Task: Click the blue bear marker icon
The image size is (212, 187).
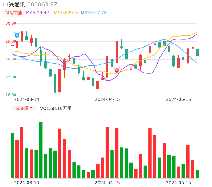Action: click(x=17, y=35)
